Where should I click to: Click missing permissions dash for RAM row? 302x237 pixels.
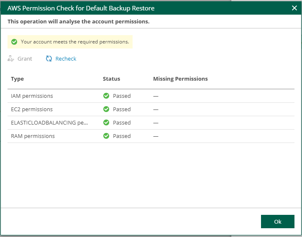pyautogui.click(x=156, y=136)
